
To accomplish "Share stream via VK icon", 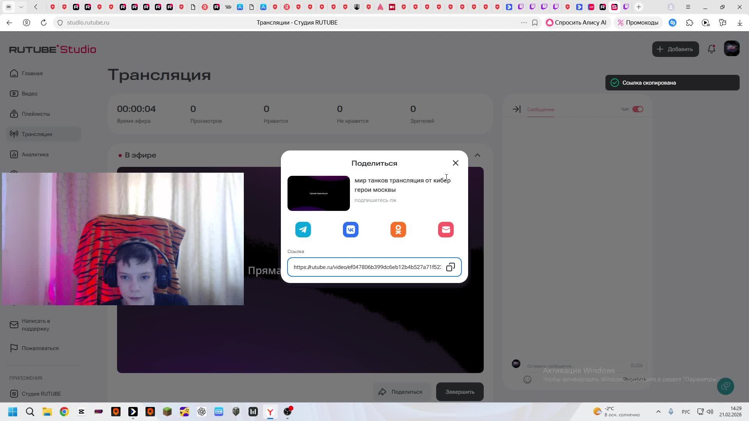I will pos(351,230).
